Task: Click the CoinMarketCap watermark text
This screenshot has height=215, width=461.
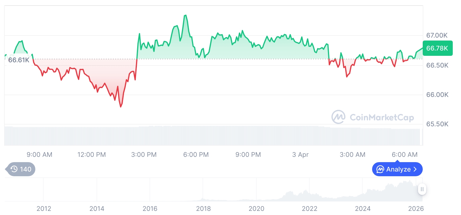Action: pos(382,117)
